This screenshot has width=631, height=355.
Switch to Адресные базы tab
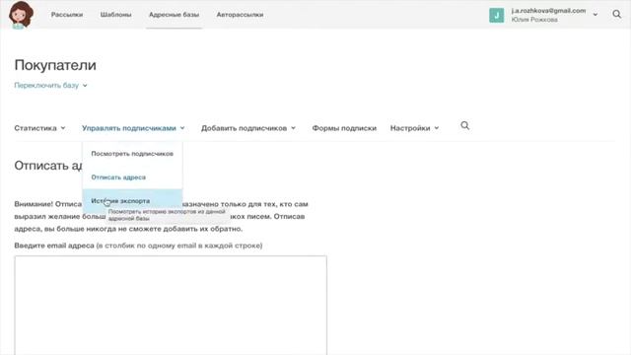(x=174, y=15)
